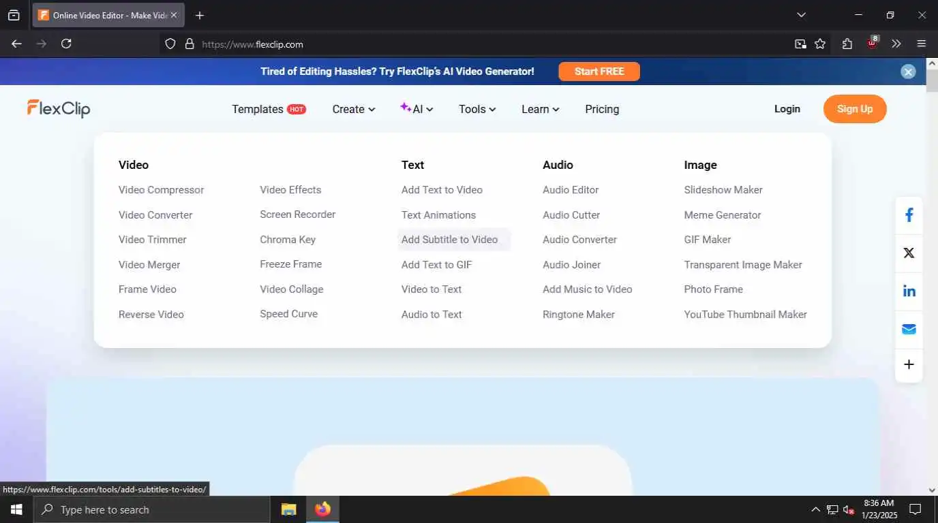
Task: Open Reverse Video tool
Action: pos(151,315)
